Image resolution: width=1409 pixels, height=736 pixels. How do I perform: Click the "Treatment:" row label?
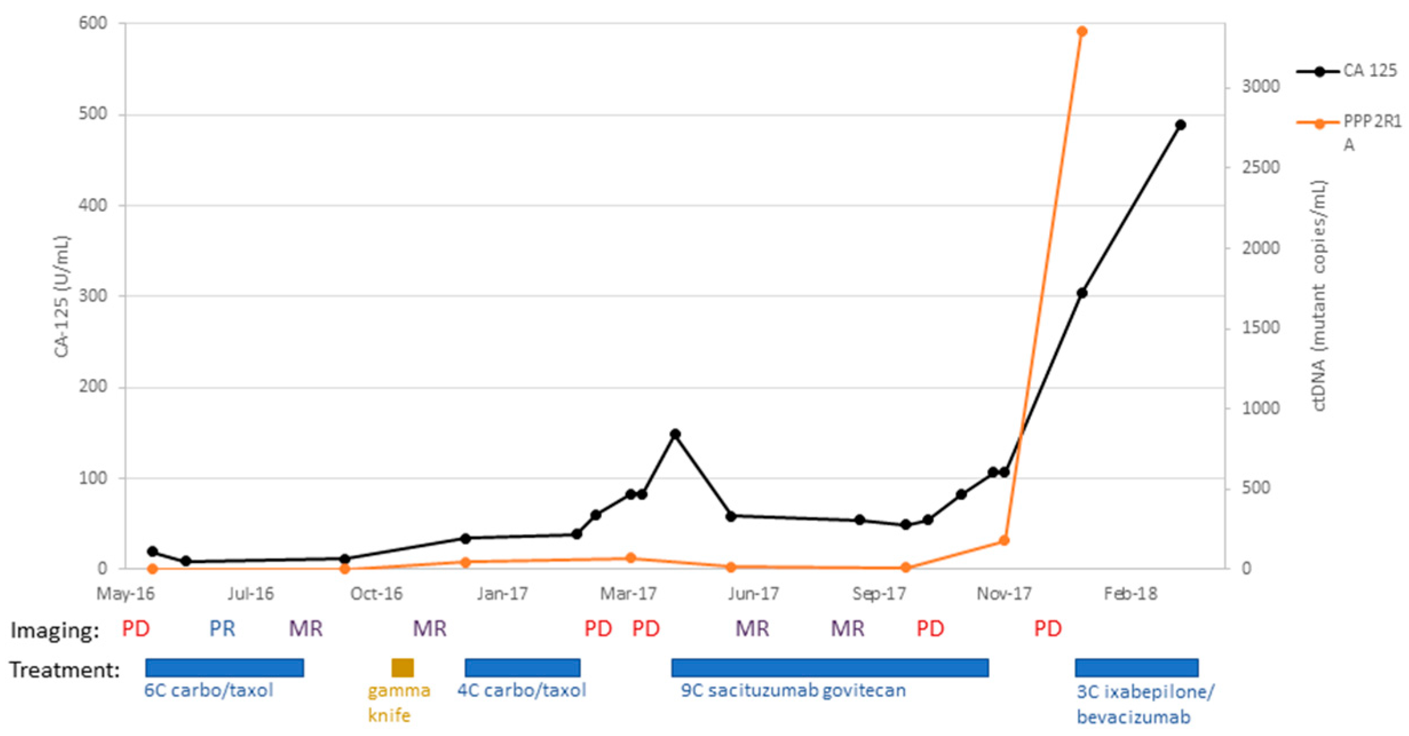pyautogui.click(x=65, y=669)
